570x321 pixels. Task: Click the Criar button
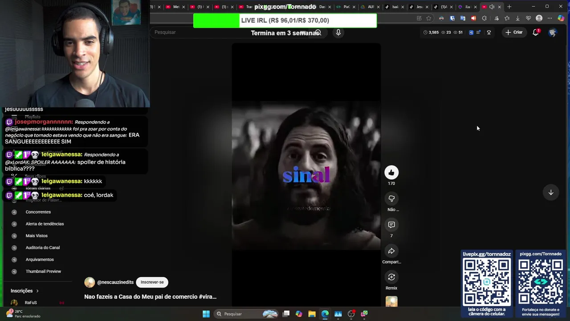pos(514,32)
